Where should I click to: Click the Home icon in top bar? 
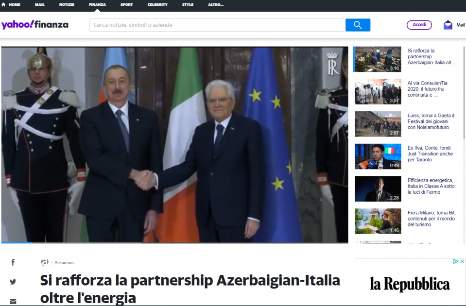click(3, 4)
